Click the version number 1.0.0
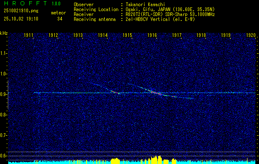This screenshot has width=259, height=164. (56, 4)
